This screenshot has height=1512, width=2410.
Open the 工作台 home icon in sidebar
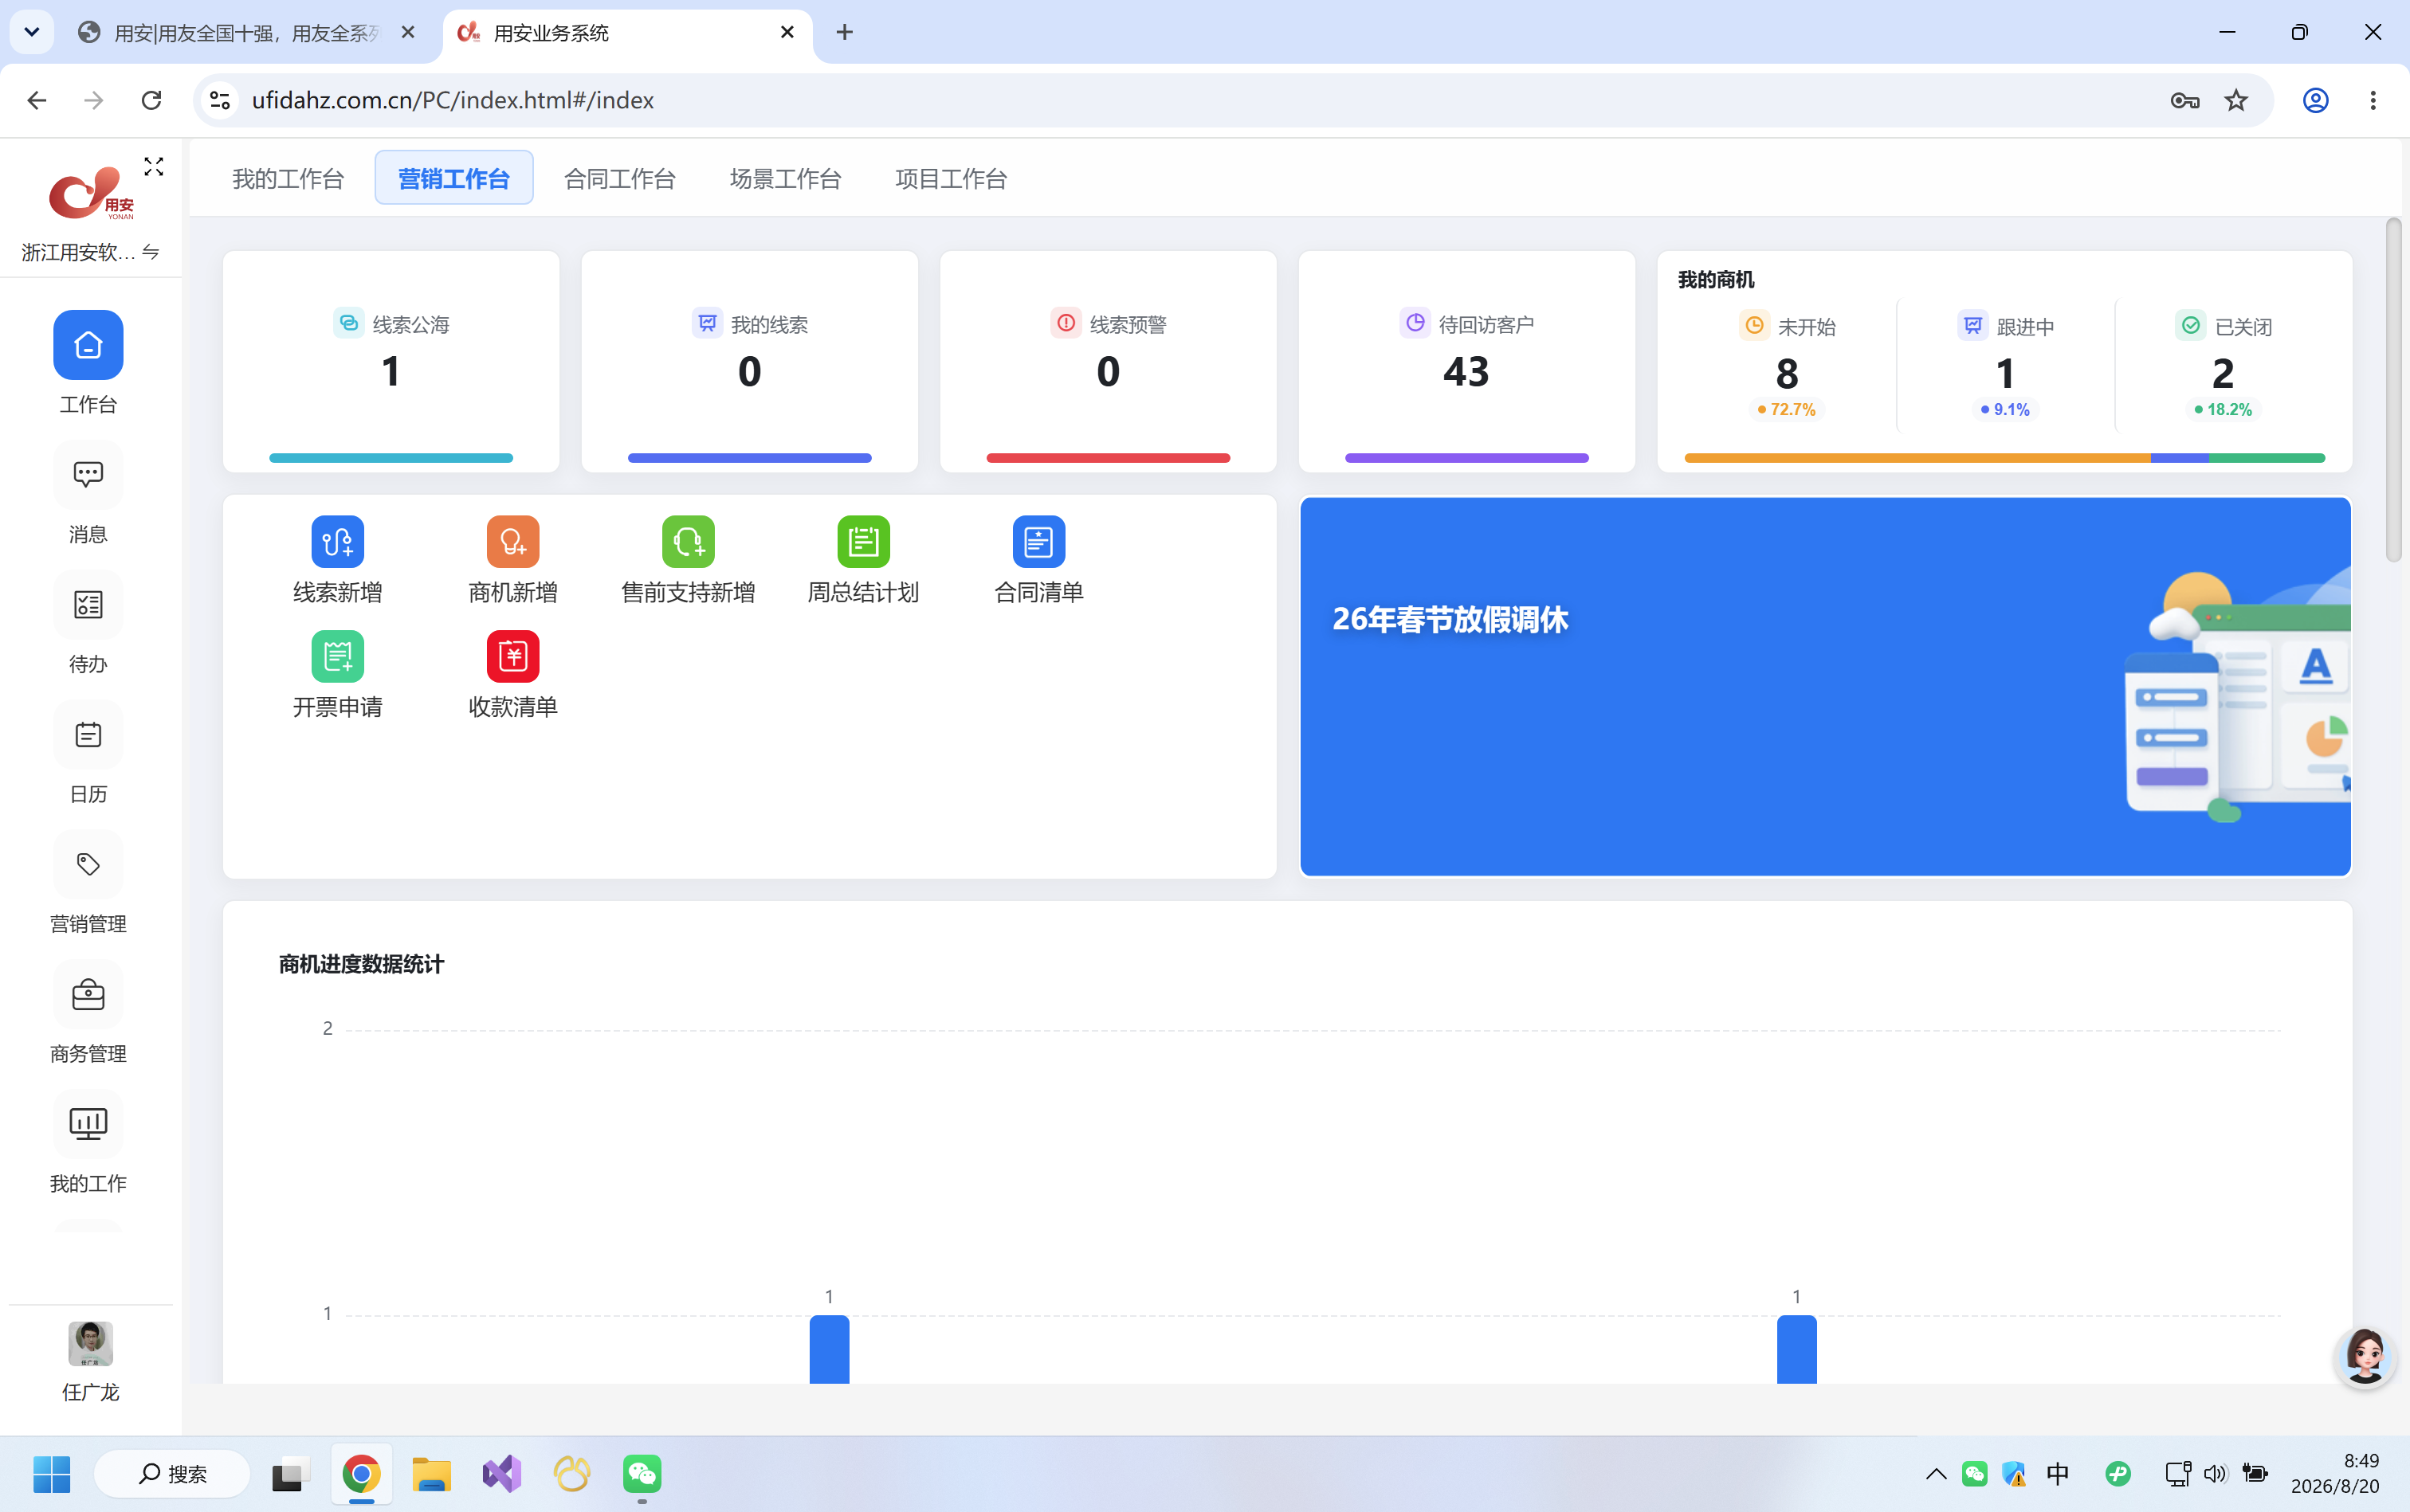point(88,345)
